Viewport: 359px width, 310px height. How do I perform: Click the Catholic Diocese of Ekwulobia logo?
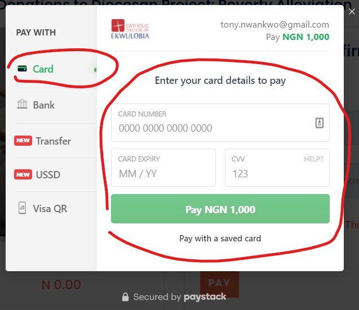coord(130,30)
